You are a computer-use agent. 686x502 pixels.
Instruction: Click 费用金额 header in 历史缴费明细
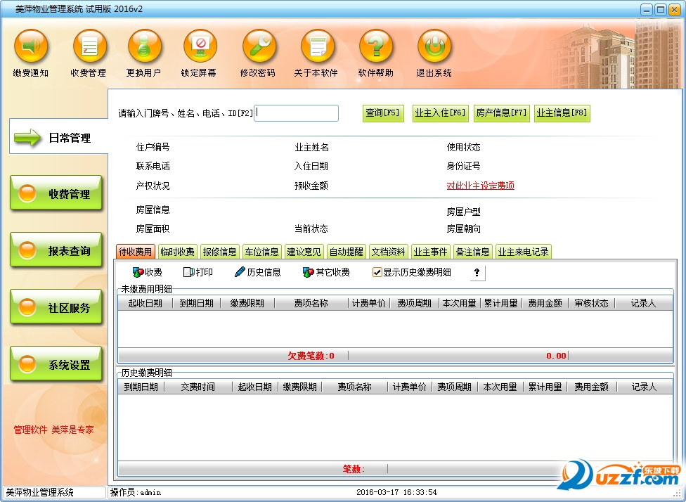[x=592, y=387]
